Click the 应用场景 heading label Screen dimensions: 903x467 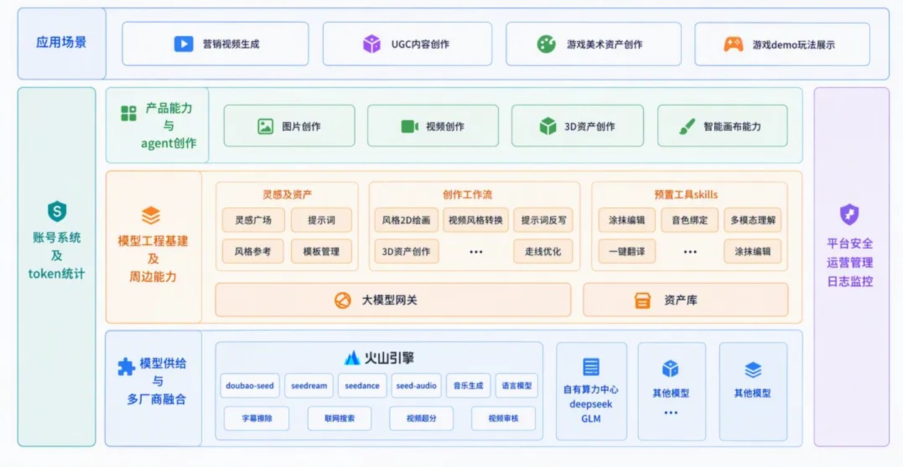(x=61, y=43)
